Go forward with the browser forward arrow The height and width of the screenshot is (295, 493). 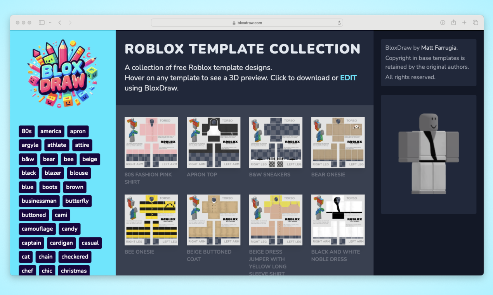tap(70, 23)
